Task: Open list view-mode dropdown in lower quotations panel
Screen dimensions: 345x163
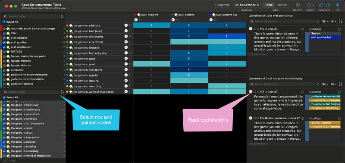Action: point(333,84)
